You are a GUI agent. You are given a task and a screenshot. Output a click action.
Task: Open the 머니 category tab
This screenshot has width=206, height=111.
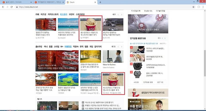point(46,47)
